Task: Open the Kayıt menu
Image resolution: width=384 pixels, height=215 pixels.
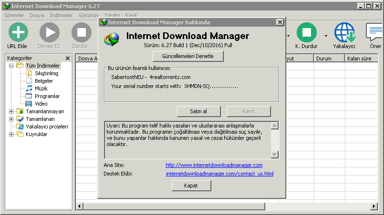Action: click(x=131, y=15)
